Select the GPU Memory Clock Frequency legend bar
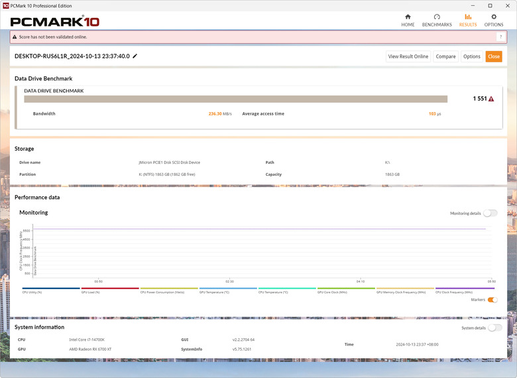Image resolution: width=517 pixels, height=378 pixels. click(405, 288)
